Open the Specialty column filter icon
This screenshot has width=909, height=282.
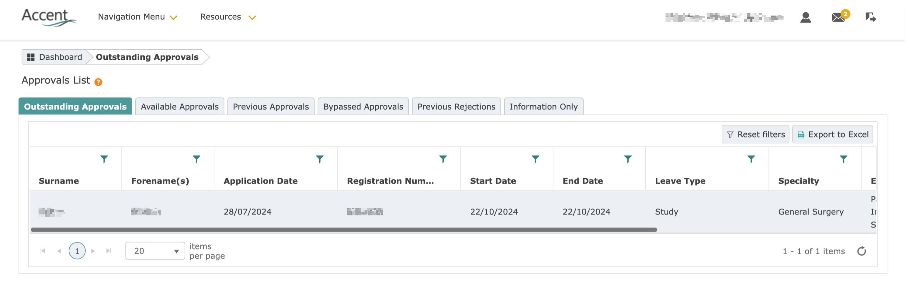tap(843, 159)
